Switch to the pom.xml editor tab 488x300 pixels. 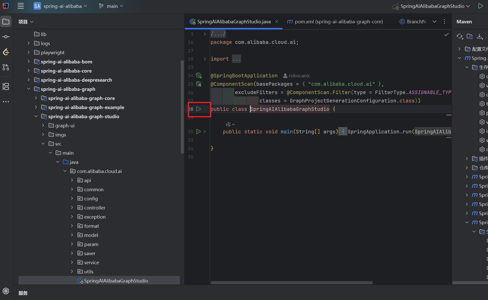[x=335, y=22]
